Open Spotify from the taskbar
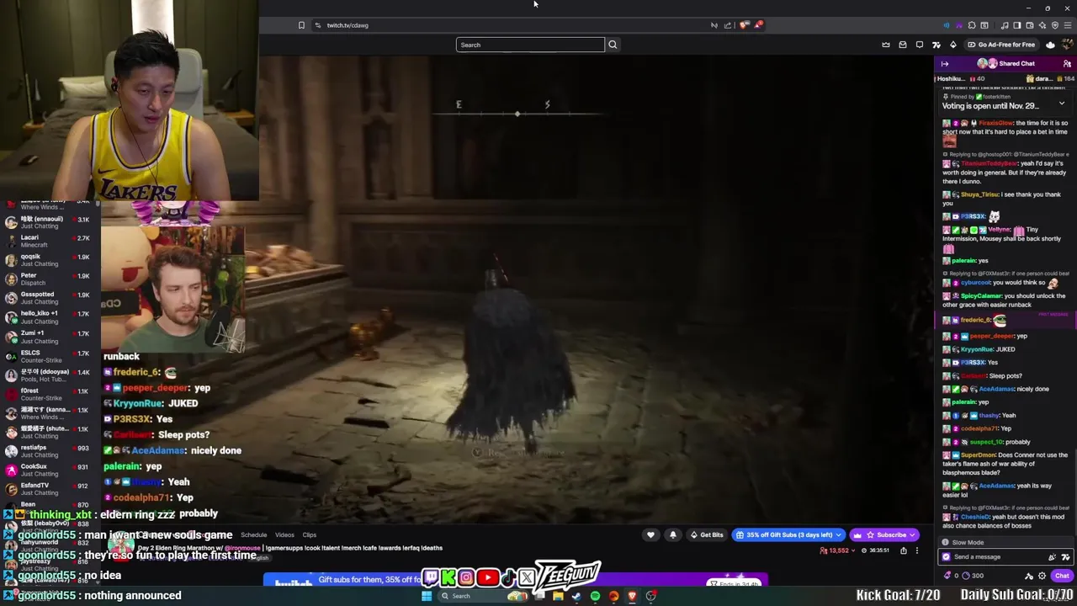The image size is (1077, 606). pyautogui.click(x=595, y=596)
